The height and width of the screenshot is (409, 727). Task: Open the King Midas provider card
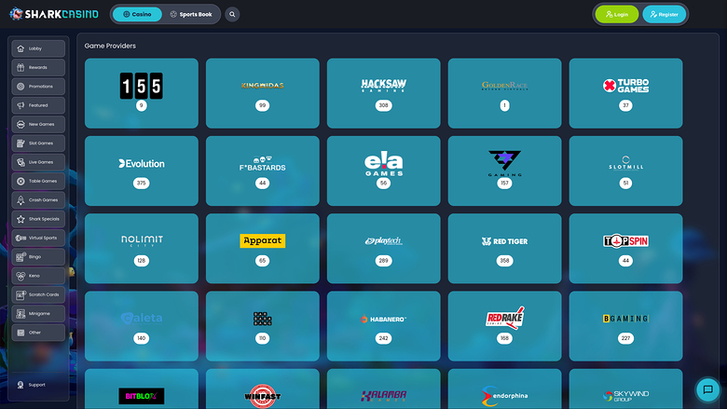(263, 93)
